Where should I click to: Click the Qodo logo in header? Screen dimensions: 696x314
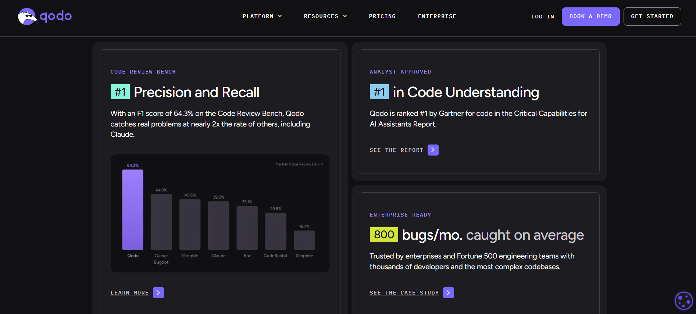point(45,17)
